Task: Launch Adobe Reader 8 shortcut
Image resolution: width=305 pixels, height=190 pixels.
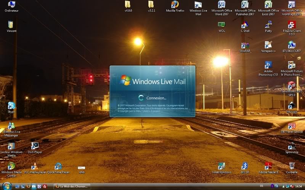Action: 268,168
